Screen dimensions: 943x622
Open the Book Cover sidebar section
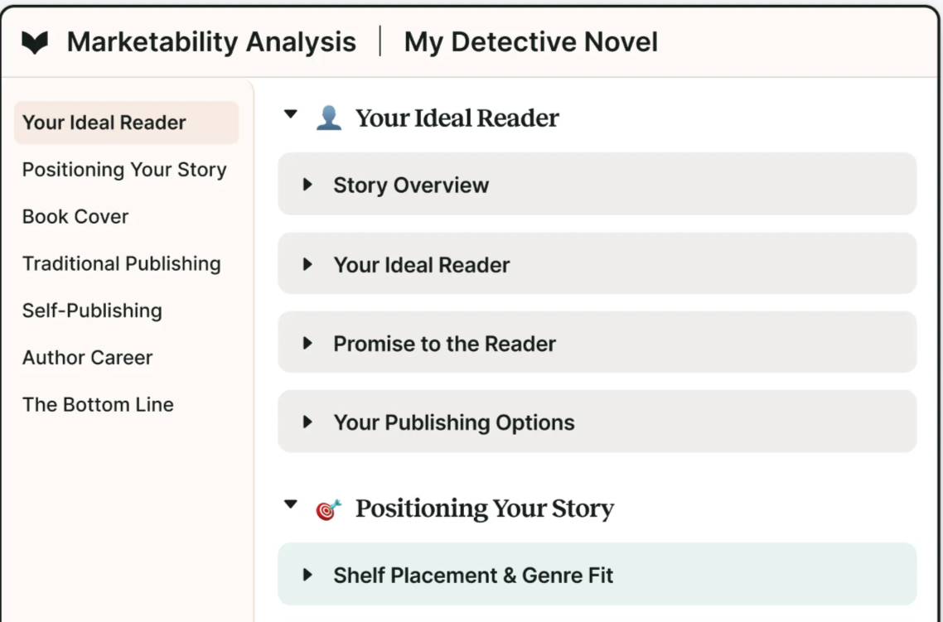point(75,217)
